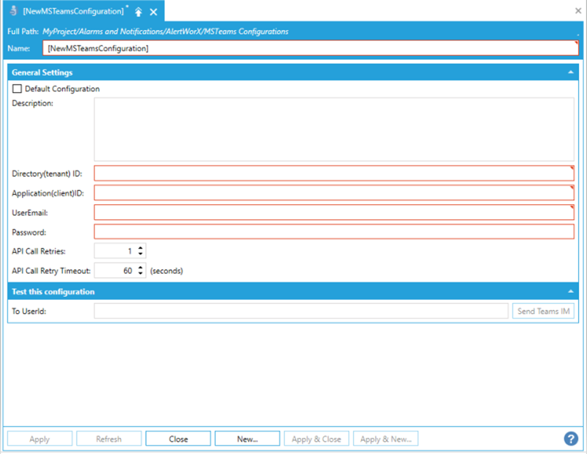Enable the Default Configuration checkbox
The width and height of the screenshot is (587, 454).
coord(17,89)
